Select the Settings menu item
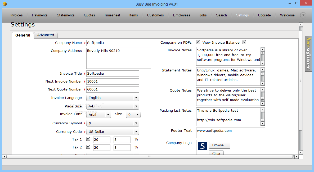 click(x=242, y=15)
